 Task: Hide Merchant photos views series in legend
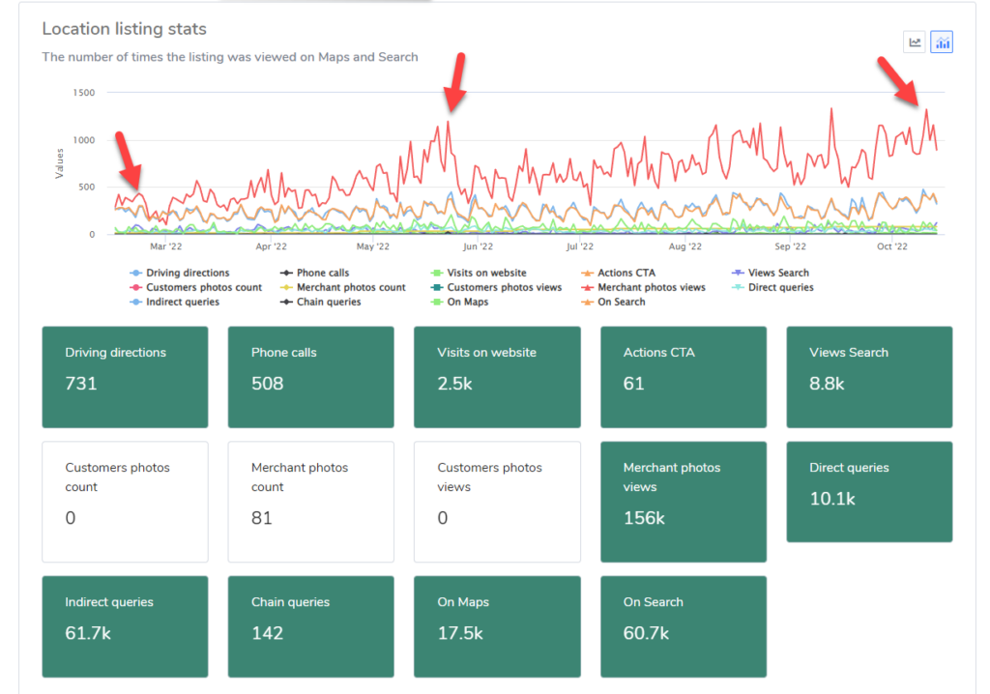coord(651,287)
